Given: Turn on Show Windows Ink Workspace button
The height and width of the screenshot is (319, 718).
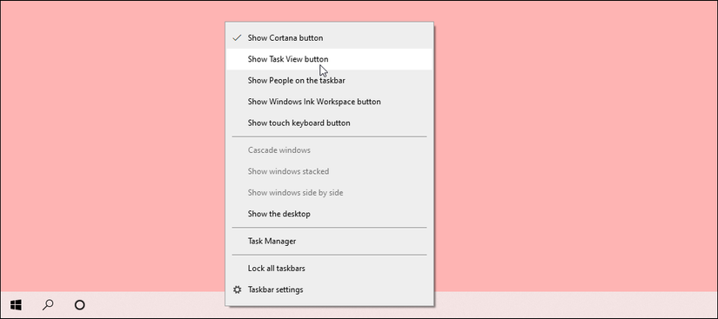Looking at the screenshot, I should point(329,102).
